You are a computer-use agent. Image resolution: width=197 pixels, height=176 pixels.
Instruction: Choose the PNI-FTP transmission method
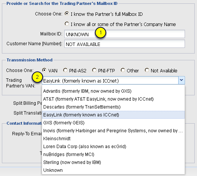point(94,70)
